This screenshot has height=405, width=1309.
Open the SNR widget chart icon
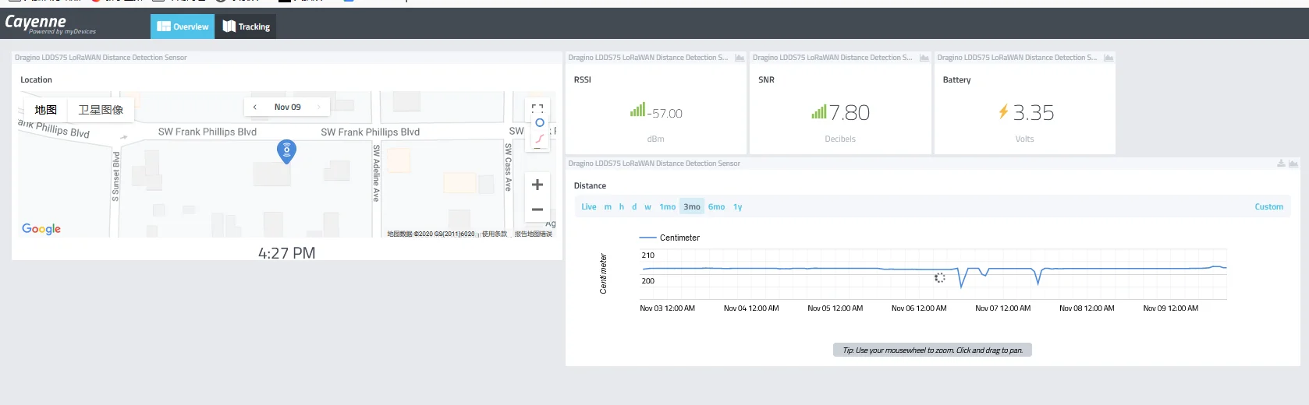pyautogui.click(x=924, y=58)
